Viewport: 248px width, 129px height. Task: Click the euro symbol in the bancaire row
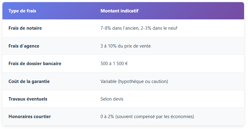click(126, 64)
